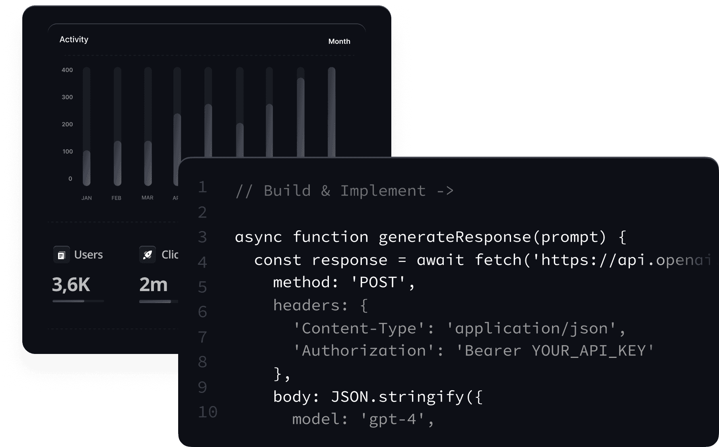Click the Activity chart heading
719x447 pixels.
74,39
